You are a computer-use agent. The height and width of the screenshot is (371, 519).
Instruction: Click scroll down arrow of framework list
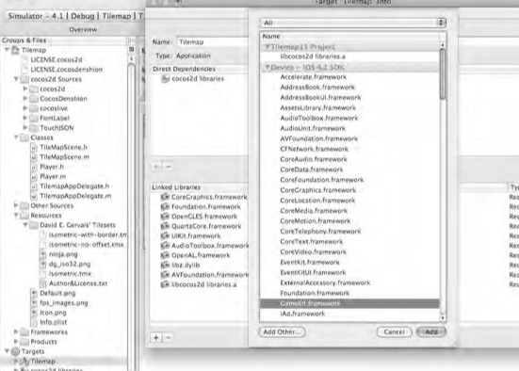click(443, 318)
